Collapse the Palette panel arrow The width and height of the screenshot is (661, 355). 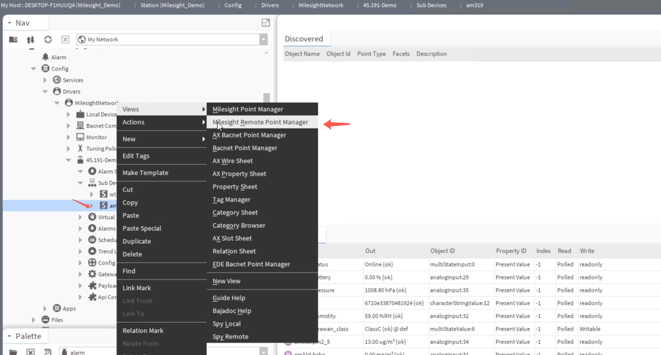pos(9,336)
